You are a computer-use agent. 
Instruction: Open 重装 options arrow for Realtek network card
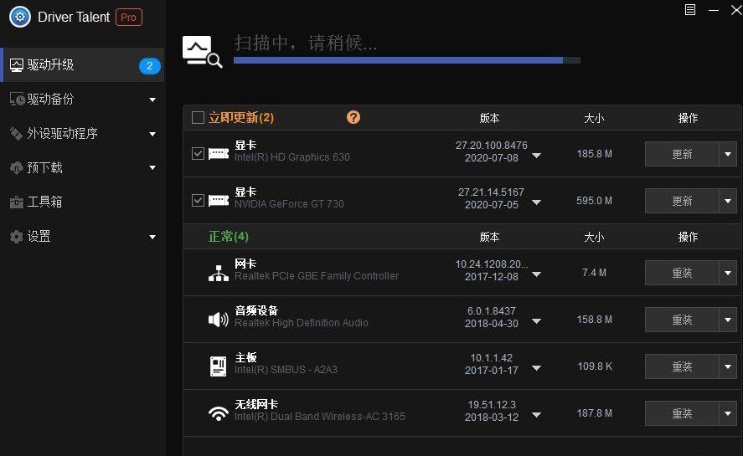click(x=728, y=273)
